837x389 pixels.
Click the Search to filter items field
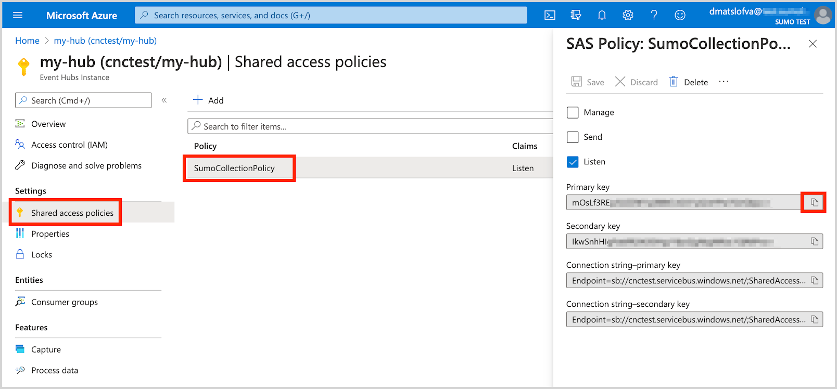pyautogui.click(x=370, y=126)
